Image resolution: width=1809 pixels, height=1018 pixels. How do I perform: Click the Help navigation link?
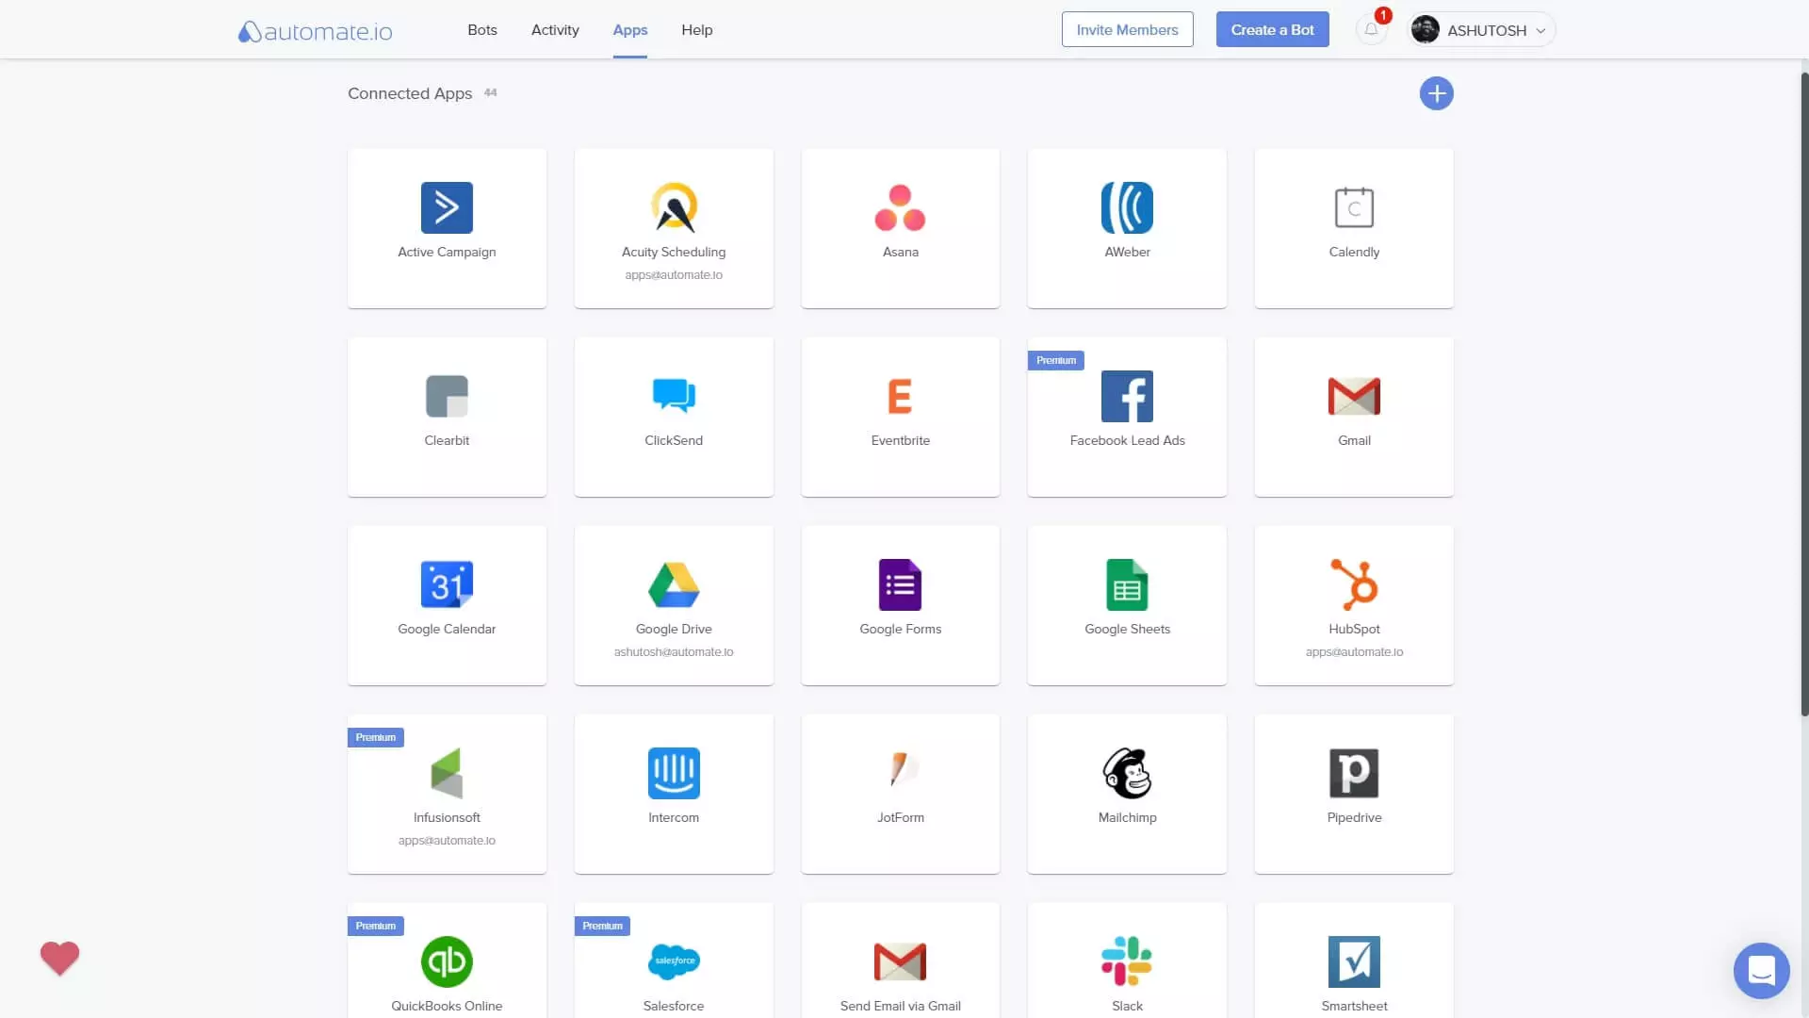click(x=697, y=30)
